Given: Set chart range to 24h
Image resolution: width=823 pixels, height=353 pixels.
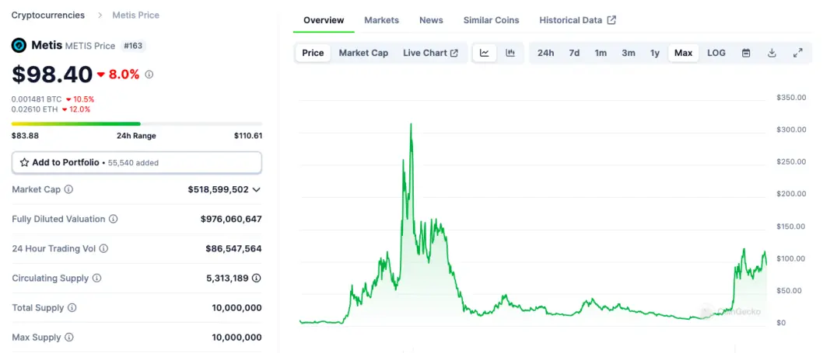Looking at the screenshot, I should 546,53.
